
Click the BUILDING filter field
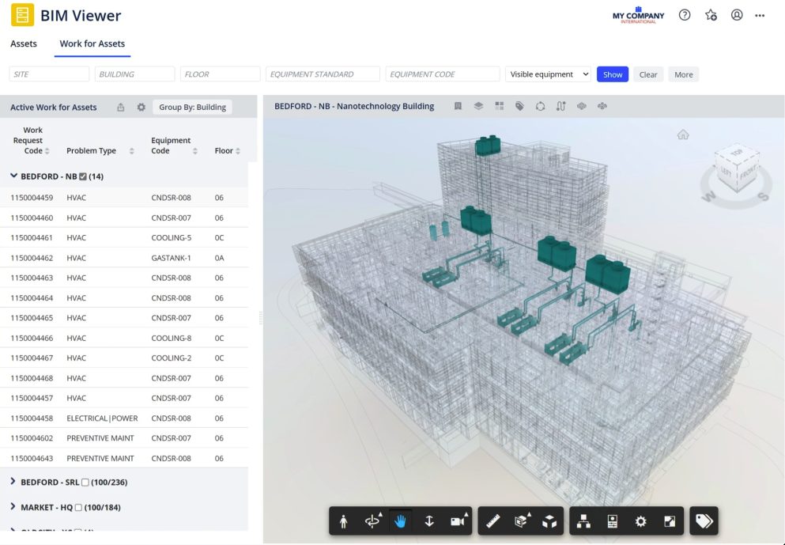click(x=134, y=74)
